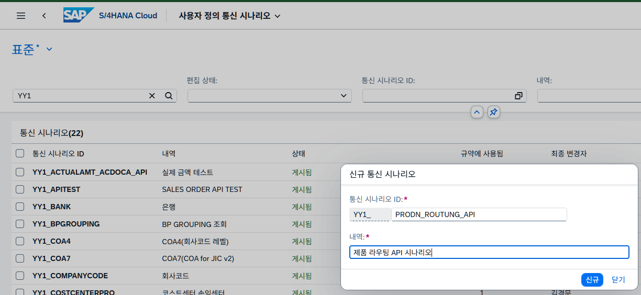
Task: Select checkbox for YY1_BPGROUPING row
Action: [20, 224]
